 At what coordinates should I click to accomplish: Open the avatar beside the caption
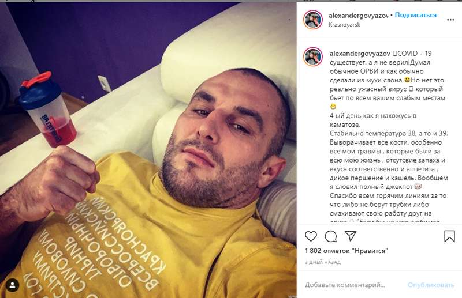(312, 56)
